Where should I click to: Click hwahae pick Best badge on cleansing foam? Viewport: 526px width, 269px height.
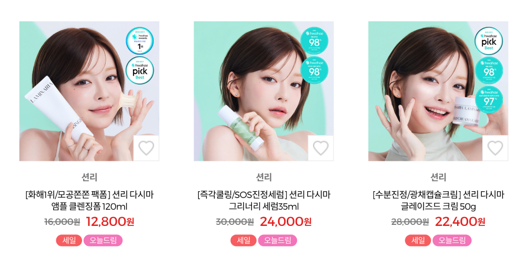coord(140,71)
